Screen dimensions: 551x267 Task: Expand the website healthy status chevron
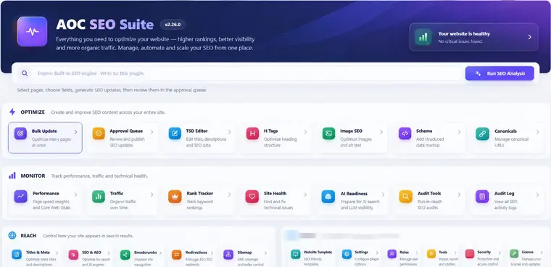(529, 37)
